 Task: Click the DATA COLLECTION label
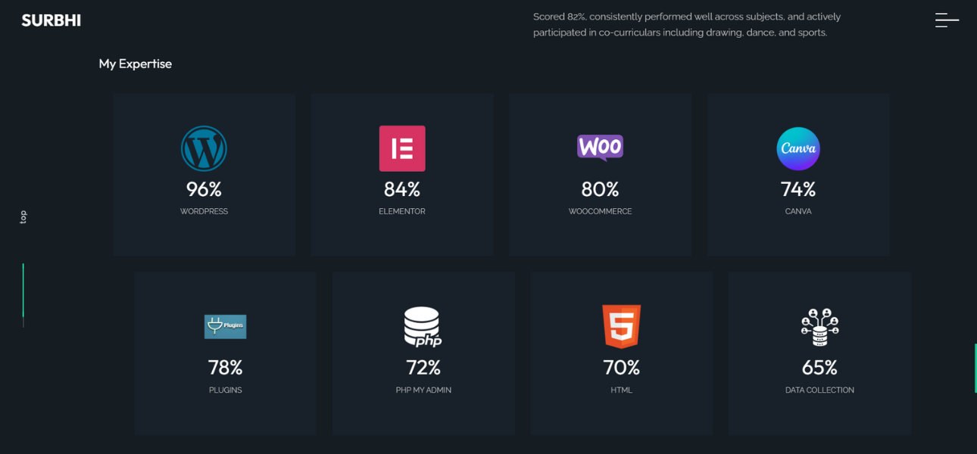click(x=819, y=390)
